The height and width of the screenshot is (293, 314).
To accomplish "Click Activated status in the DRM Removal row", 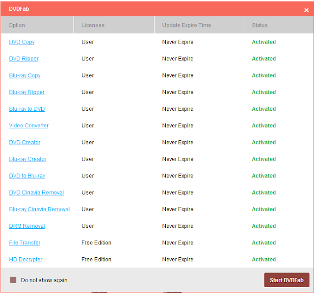I will coord(264,226).
